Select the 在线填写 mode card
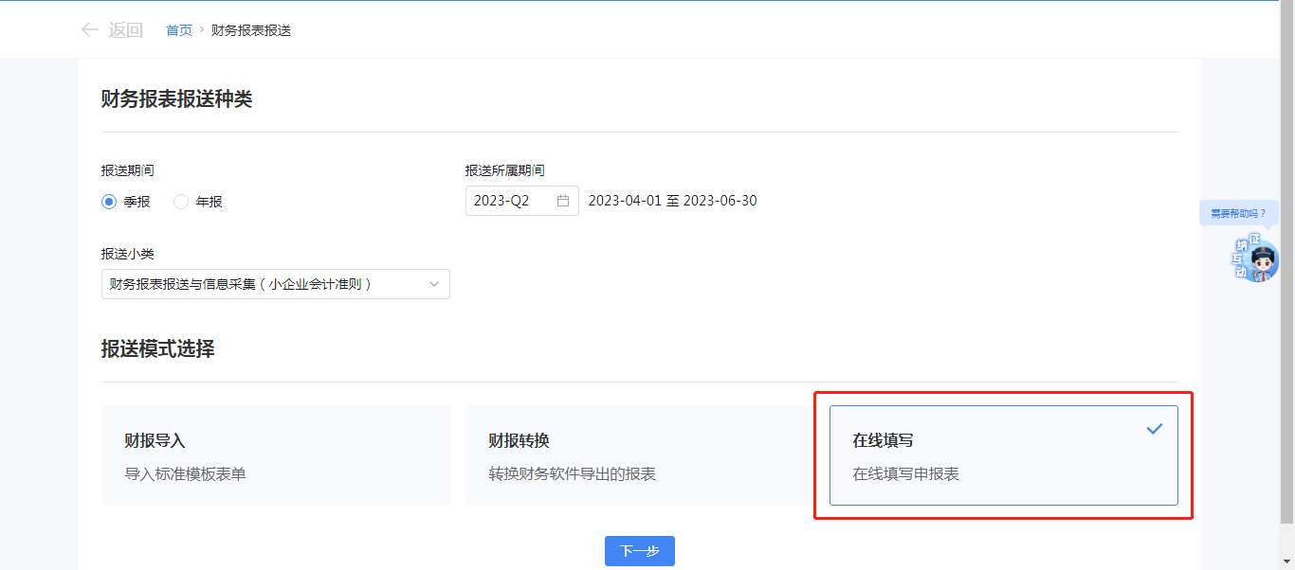 1003,455
